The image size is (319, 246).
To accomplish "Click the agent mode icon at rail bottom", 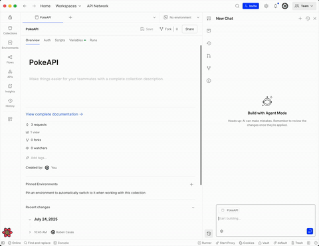I will (x=209, y=233).
